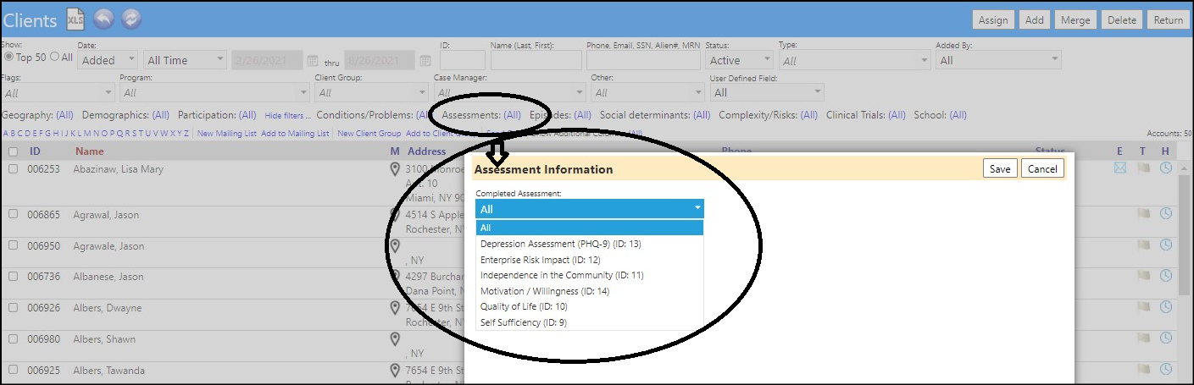The height and width of the screenshot is (385, 1194).
Task: Open the Geography (All) filter link
Action: 64,115
